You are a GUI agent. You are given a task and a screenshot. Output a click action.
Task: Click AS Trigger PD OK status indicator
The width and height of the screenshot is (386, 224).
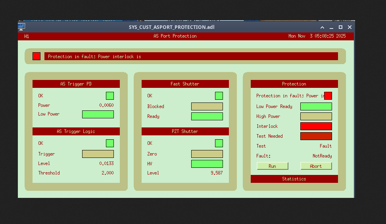(109, 96)
